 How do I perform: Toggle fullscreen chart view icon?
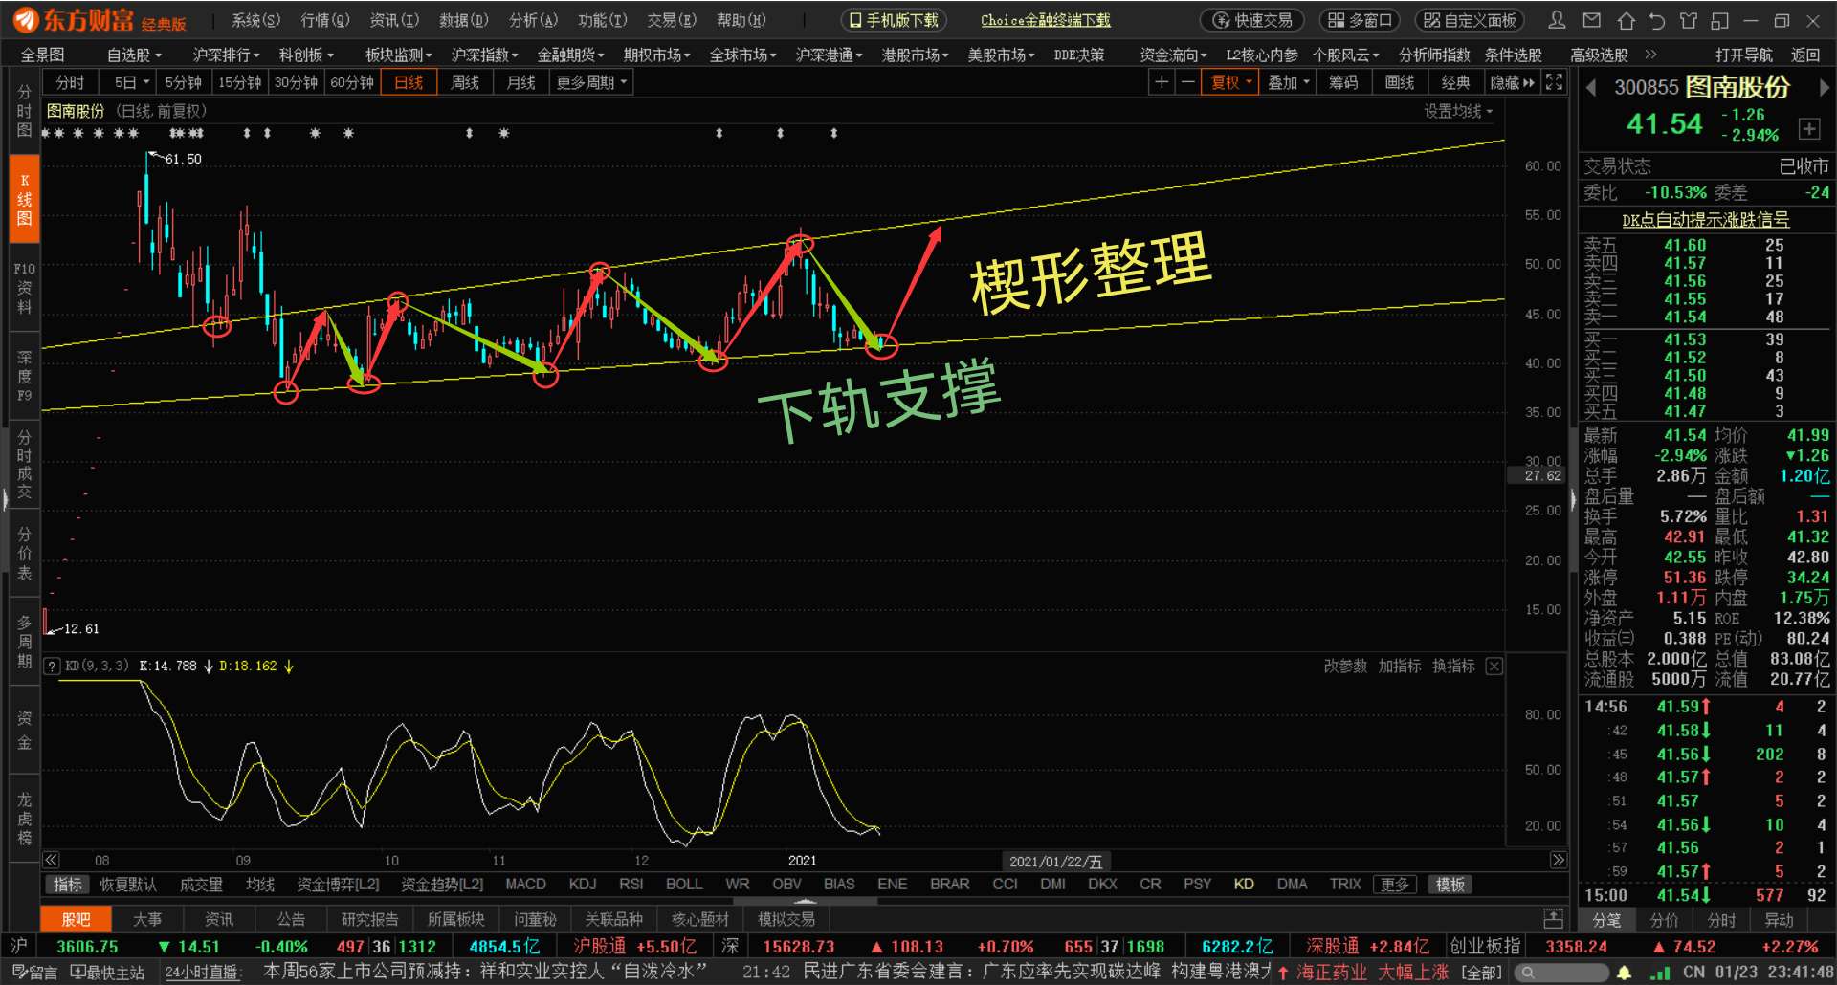point(1555,82)
